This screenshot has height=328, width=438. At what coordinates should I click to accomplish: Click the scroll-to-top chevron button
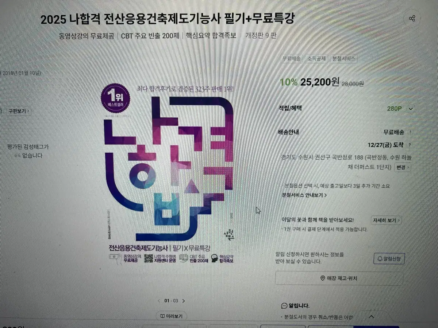tap(371, 317)
